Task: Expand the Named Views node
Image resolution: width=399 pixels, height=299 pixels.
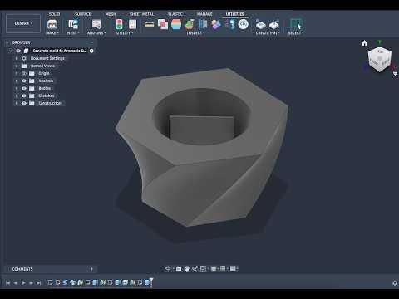Action: [x=16, y=66]
